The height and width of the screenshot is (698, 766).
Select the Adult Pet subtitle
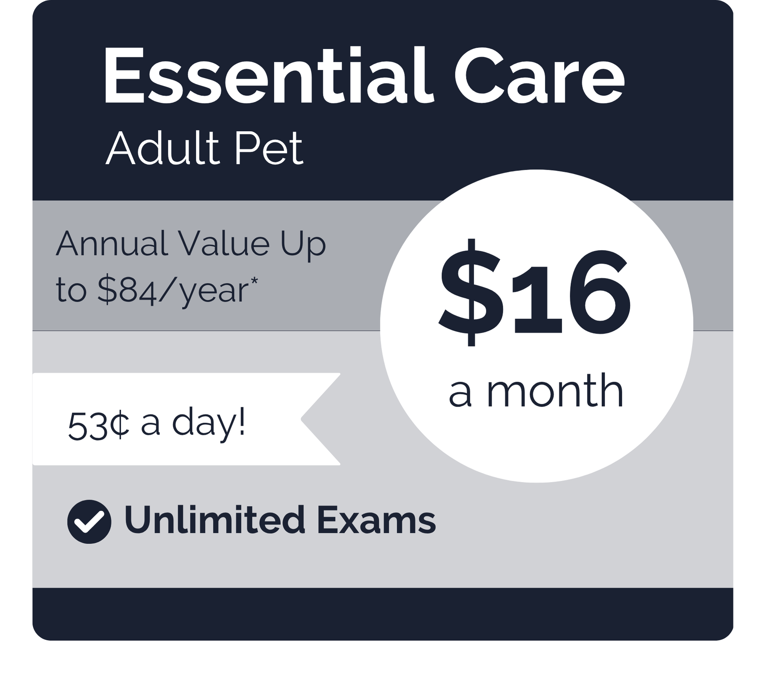(205, 149)
